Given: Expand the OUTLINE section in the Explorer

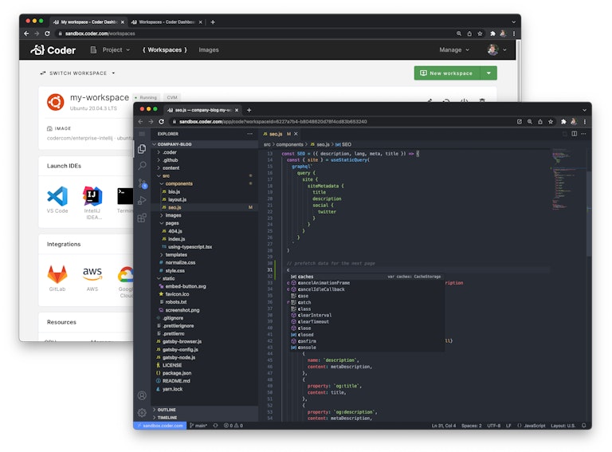Looking at the screenshot, I should coord(167,410).
